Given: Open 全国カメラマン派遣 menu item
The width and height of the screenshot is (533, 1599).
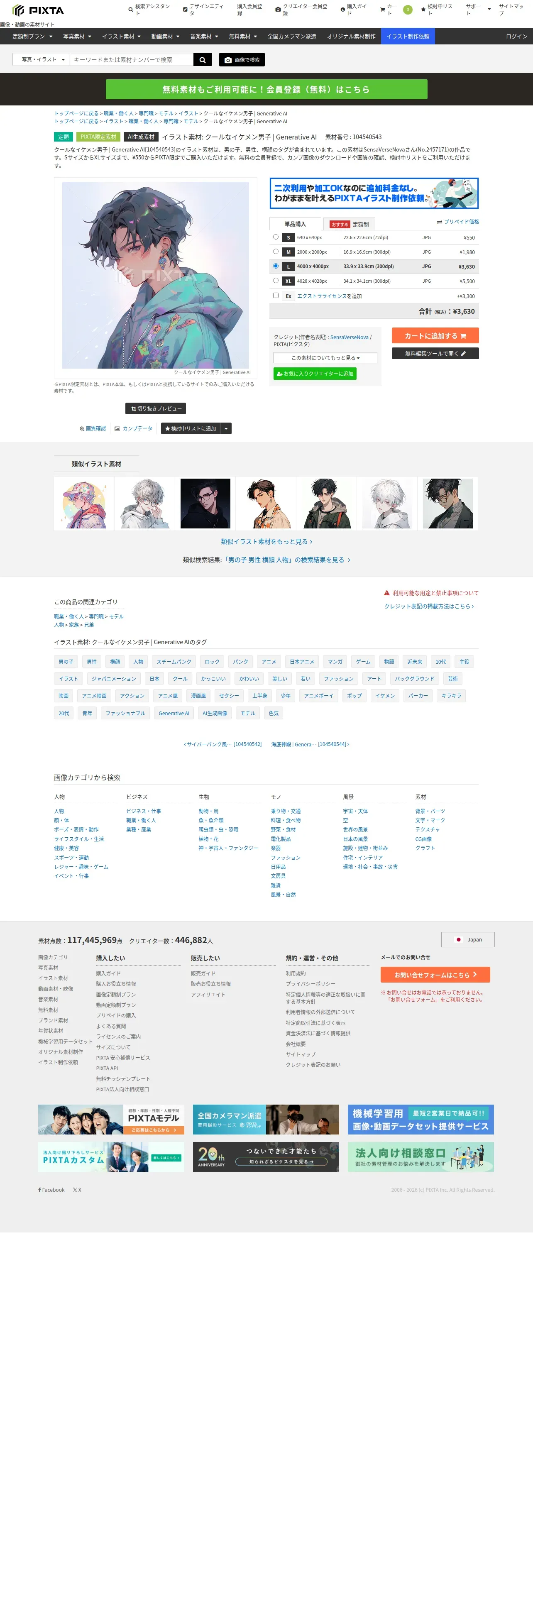Looking at the screenshot, I should click(292, 37).
